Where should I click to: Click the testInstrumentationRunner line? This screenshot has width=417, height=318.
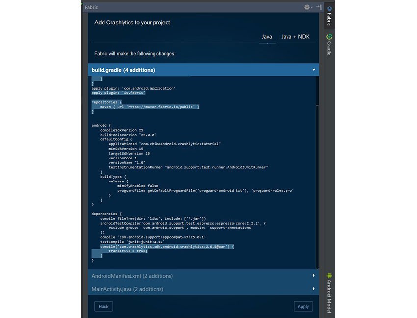tap(188, 167)
